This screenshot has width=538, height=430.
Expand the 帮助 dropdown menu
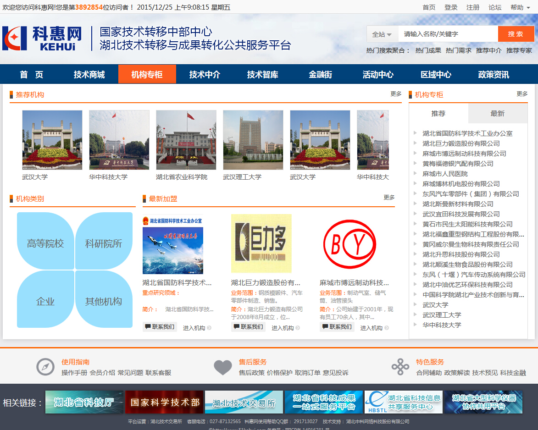point(520,7)
